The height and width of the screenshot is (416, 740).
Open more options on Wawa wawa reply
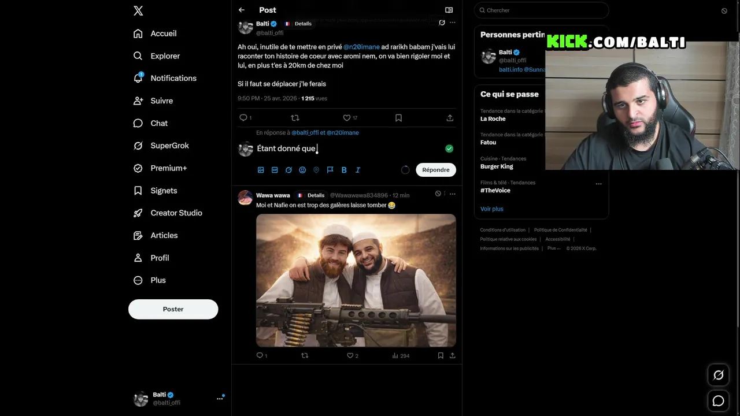click(453, 194)
